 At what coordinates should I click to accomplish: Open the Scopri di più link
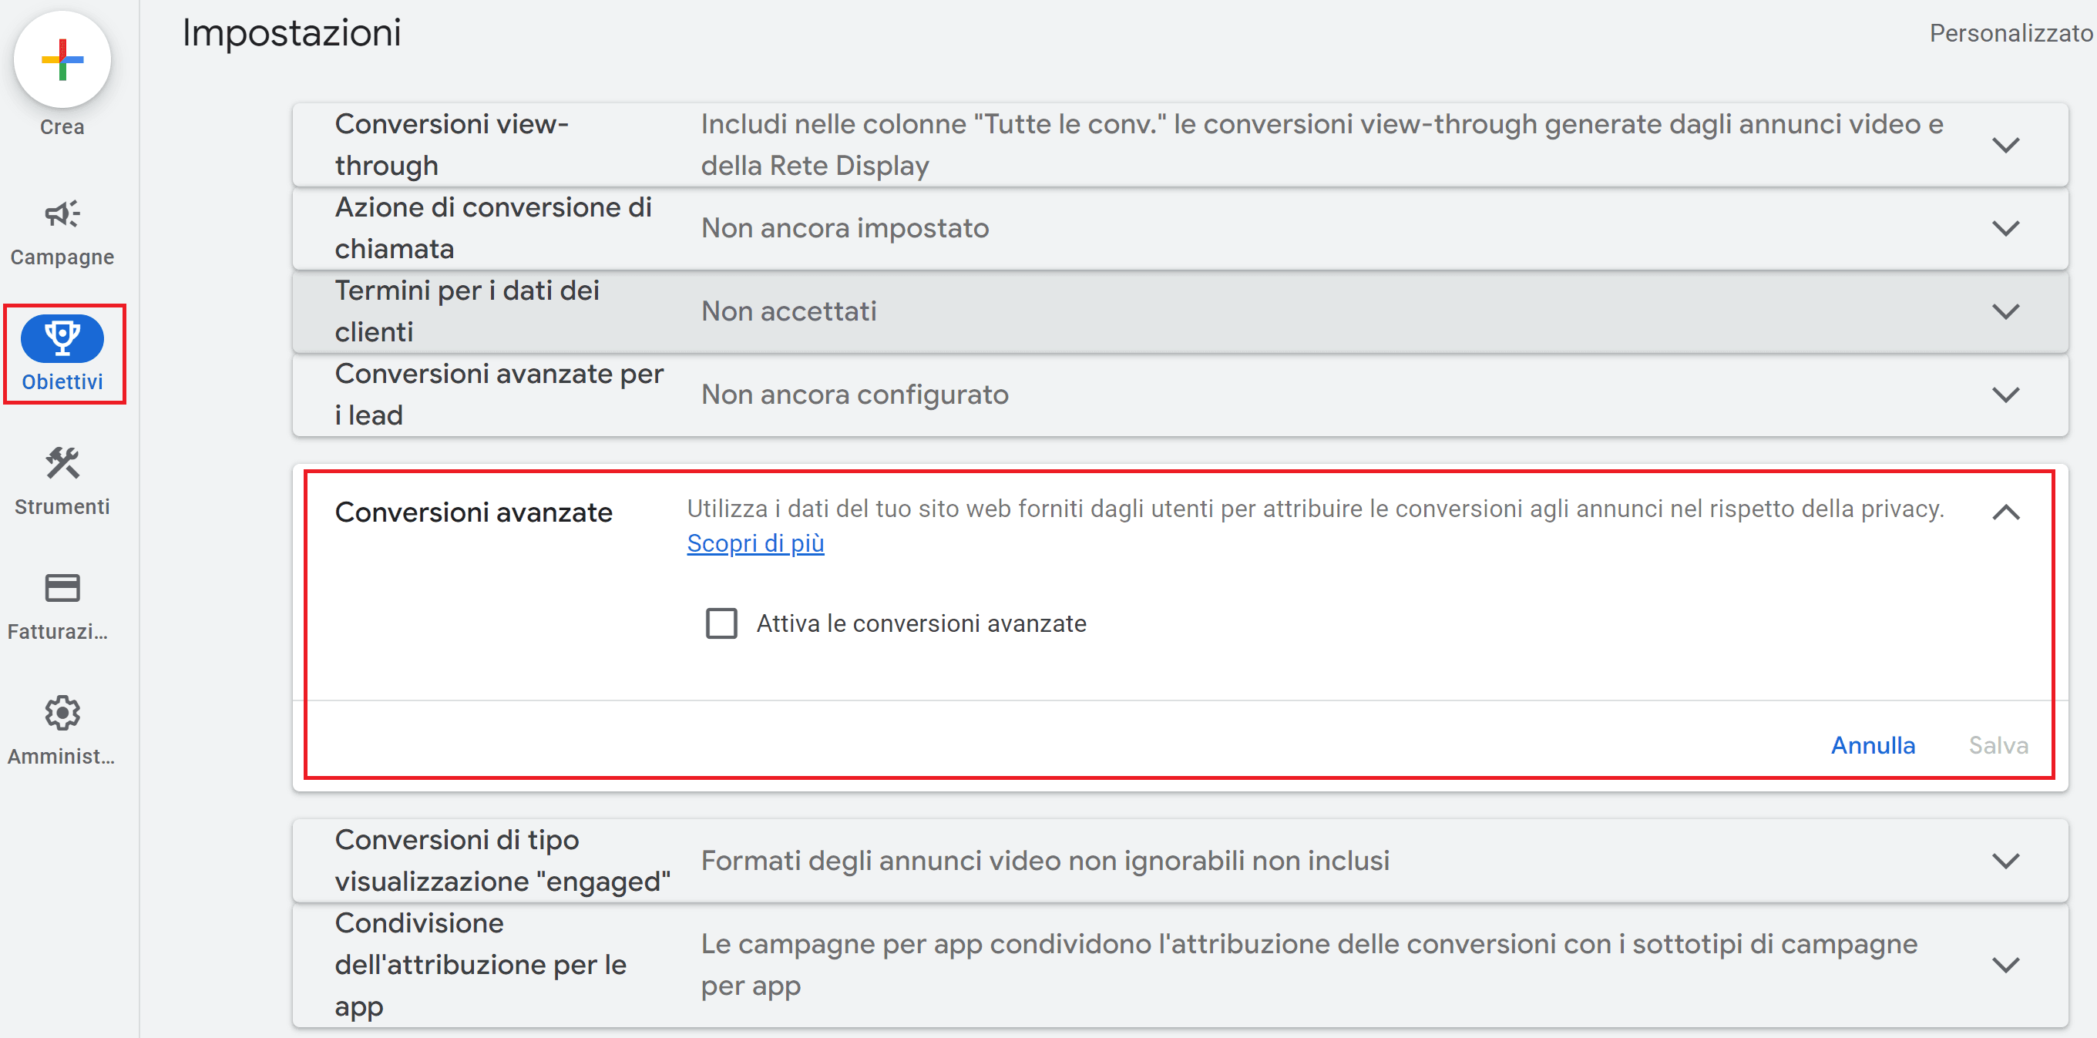[755, 543]
